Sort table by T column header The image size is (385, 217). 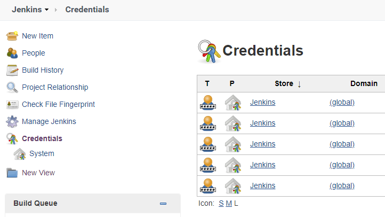pyautogui.click(x=207, y=84)
